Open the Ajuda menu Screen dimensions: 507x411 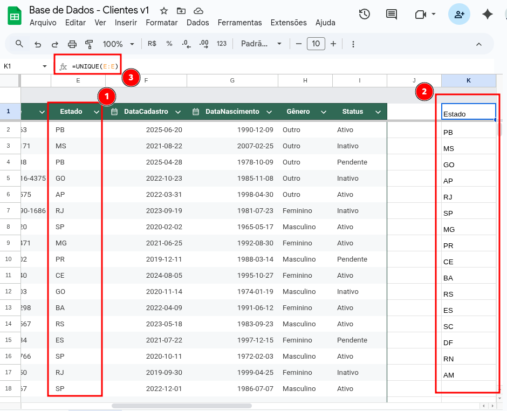(x=325, y=23)
